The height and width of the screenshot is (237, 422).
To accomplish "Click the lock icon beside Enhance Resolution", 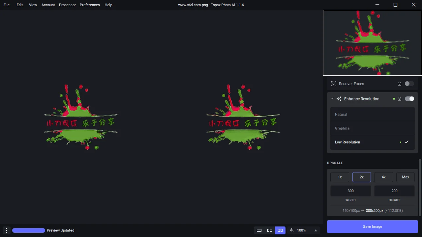I will coord(400,99).
